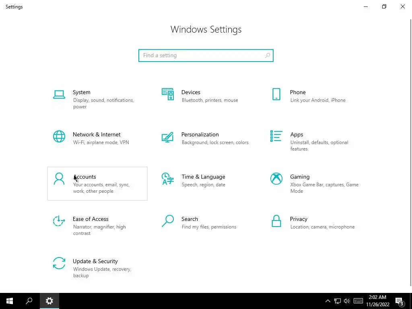Click the Search category title
Image resolution: width=412 pixels, height=309 pixels.
pyautogui.click(x=190, y=219)
